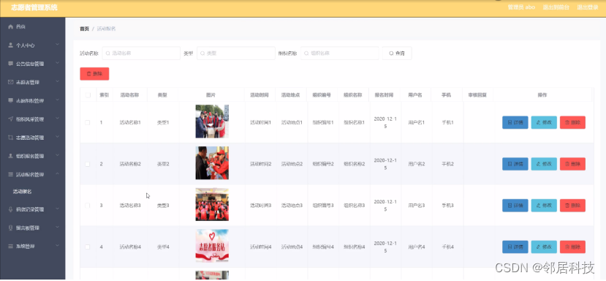
Task: Expand the 组织报名管理 submenu arrow
Action: [x=57, y=156]
